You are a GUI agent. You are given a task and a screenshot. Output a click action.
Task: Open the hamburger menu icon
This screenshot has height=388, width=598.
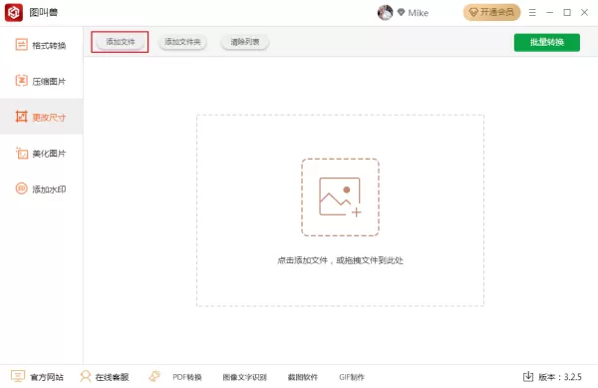[x=532, y=13]
